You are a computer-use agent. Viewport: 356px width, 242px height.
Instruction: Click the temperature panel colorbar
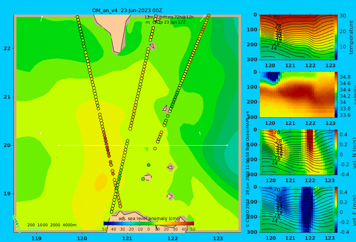click(336, 37)
